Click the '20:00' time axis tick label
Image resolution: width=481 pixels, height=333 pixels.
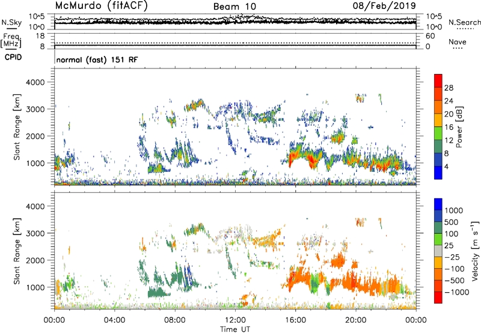pyautogui.click(x=356, y=320)
